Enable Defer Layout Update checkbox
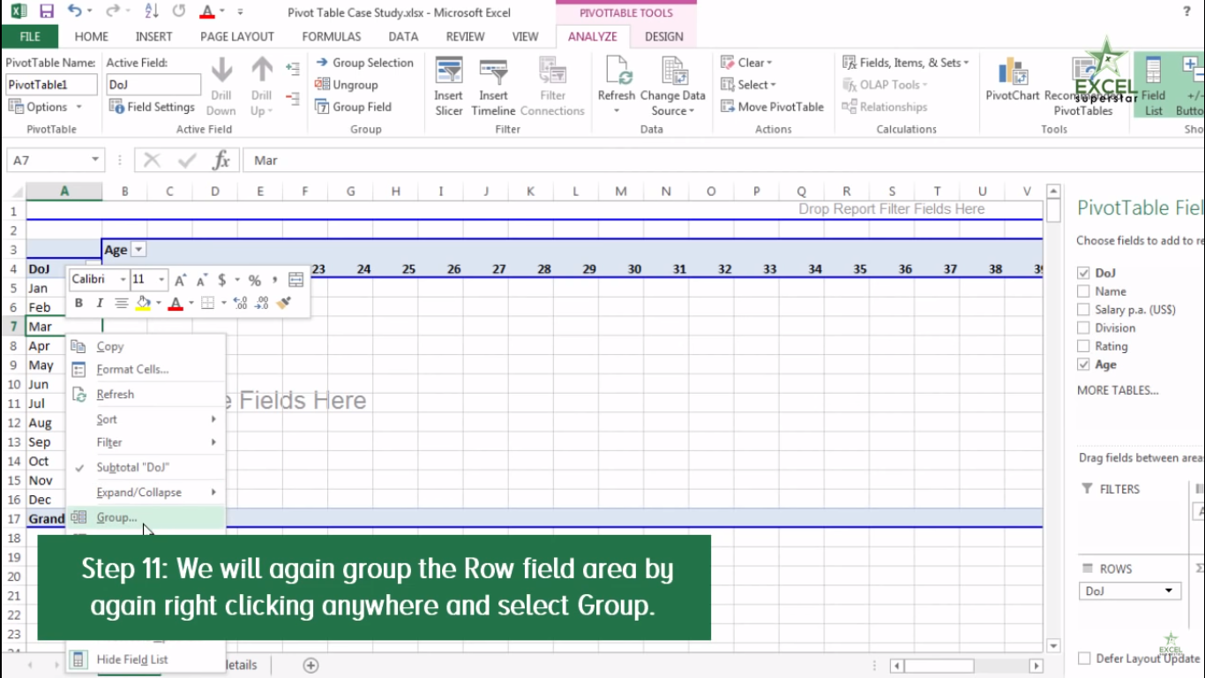1205x678 pixels. point(1083,659)
